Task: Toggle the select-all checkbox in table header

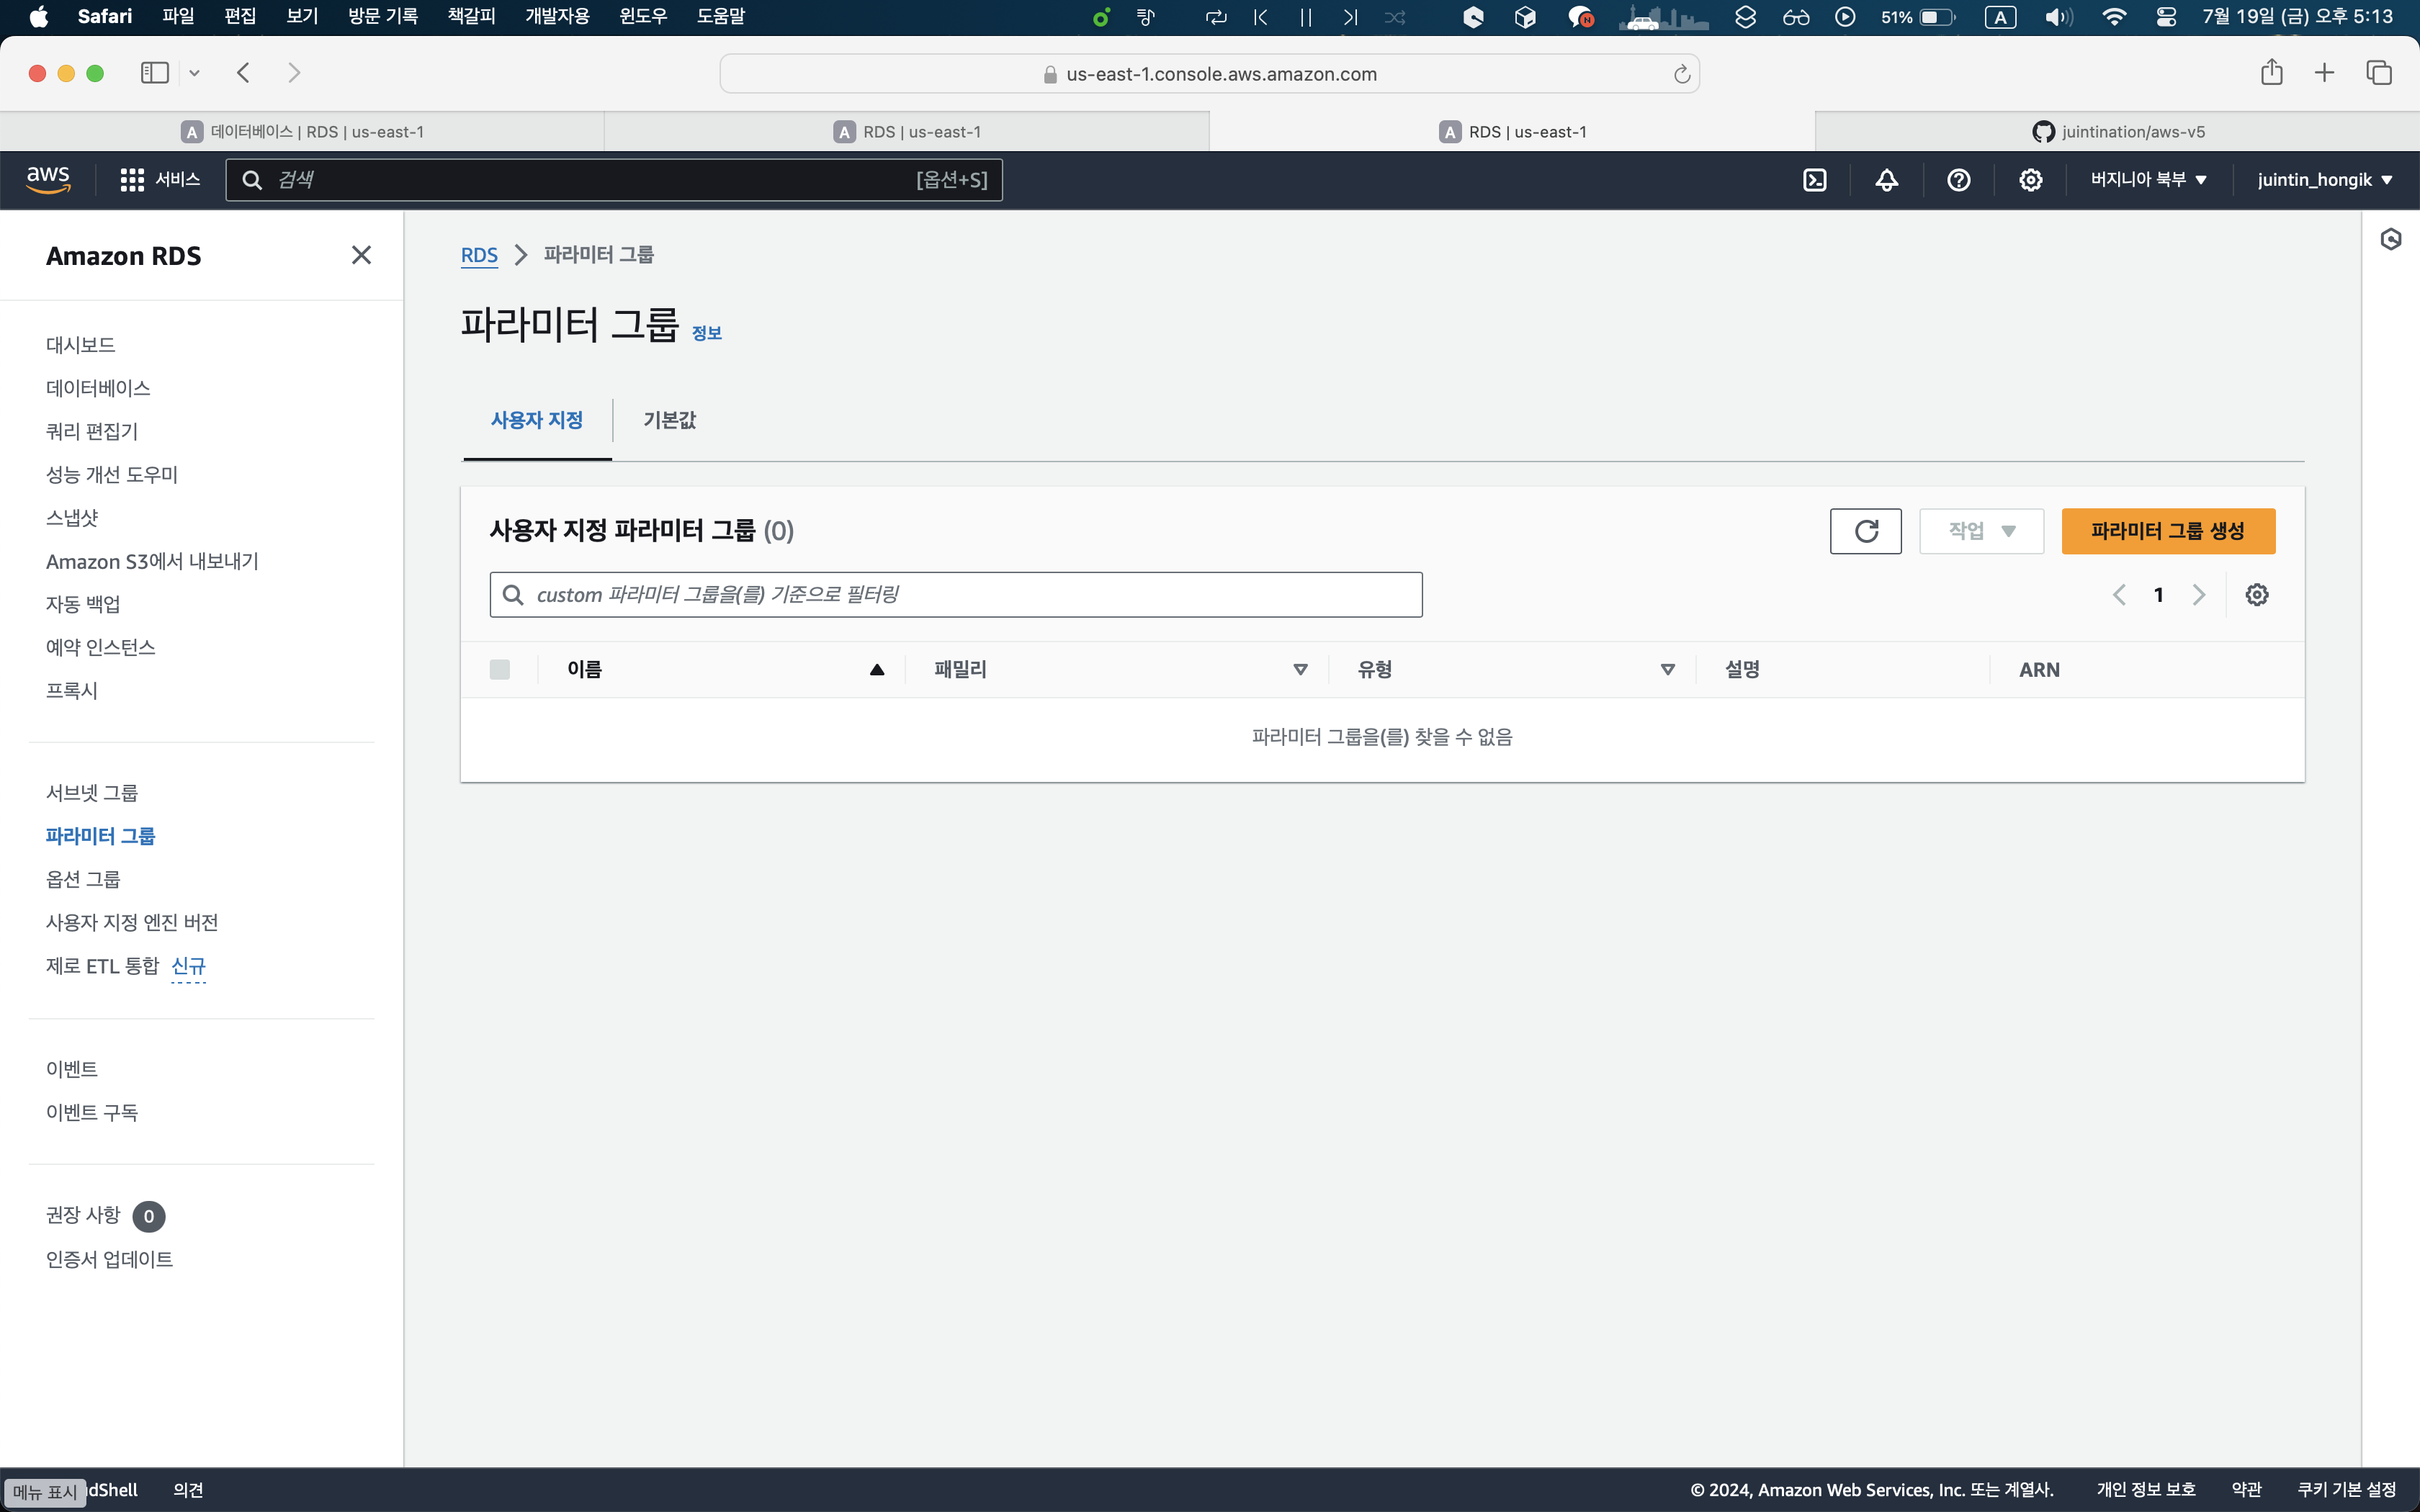Action: (x=500, y=670)
